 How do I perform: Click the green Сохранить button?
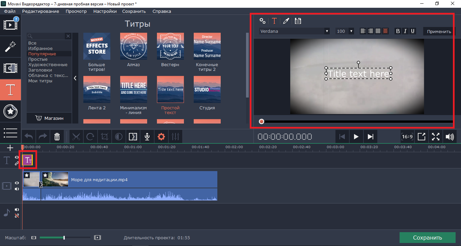pos(427,238)
